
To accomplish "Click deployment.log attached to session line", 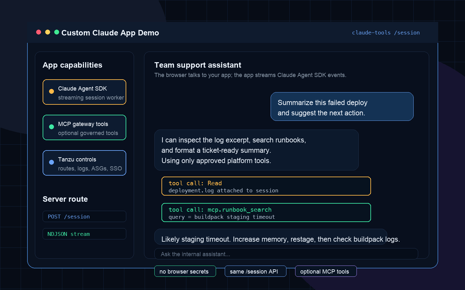I will tap(223, 191).
